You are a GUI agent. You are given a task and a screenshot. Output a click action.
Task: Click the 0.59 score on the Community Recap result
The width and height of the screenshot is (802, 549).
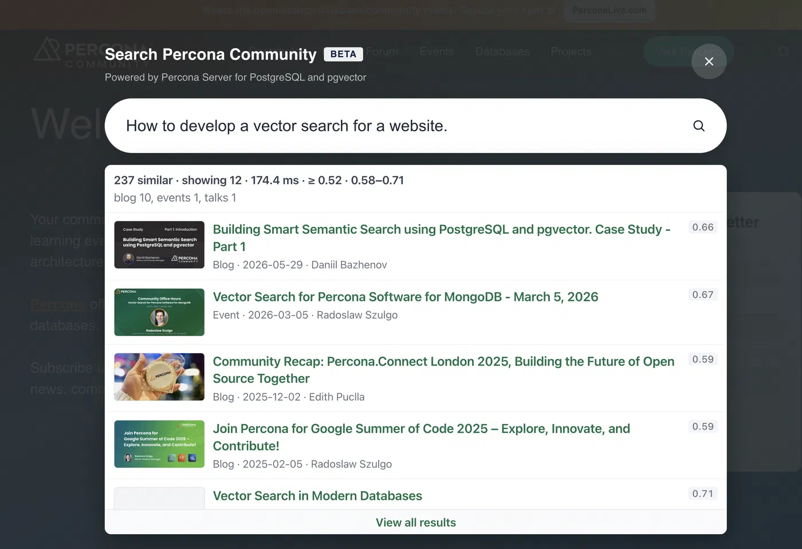703,360
